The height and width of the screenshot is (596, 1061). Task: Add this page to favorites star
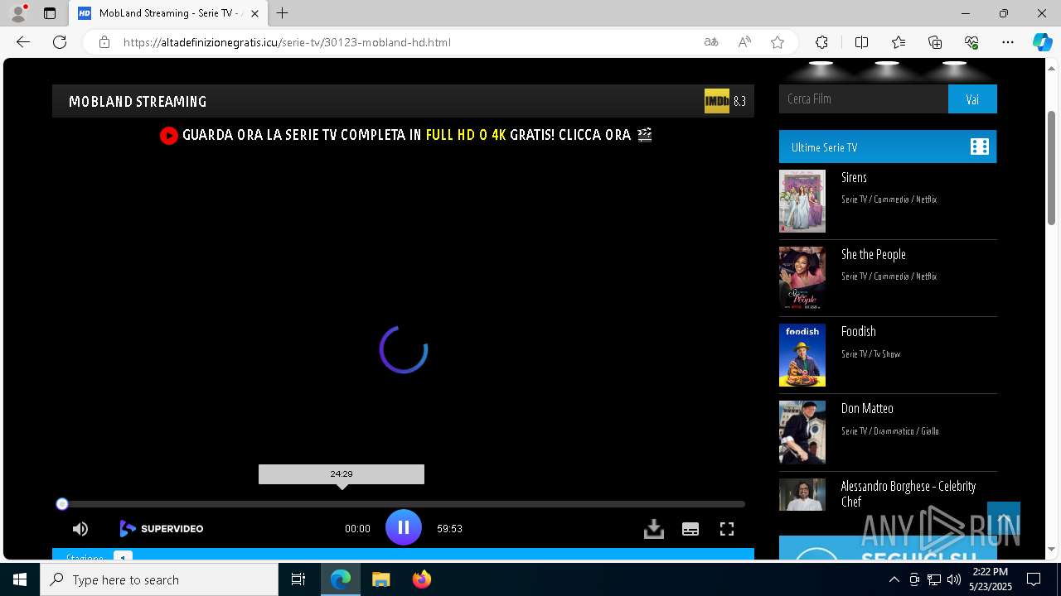tap(778, 42)
